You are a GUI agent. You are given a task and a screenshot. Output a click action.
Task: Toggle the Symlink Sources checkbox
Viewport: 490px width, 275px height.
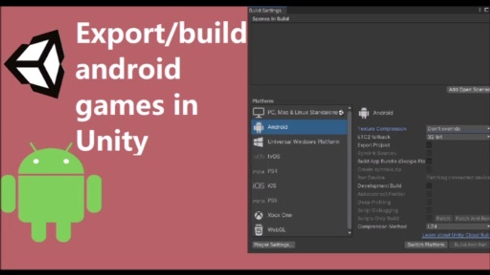429,153
